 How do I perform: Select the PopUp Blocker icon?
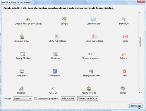pos(23,54)
